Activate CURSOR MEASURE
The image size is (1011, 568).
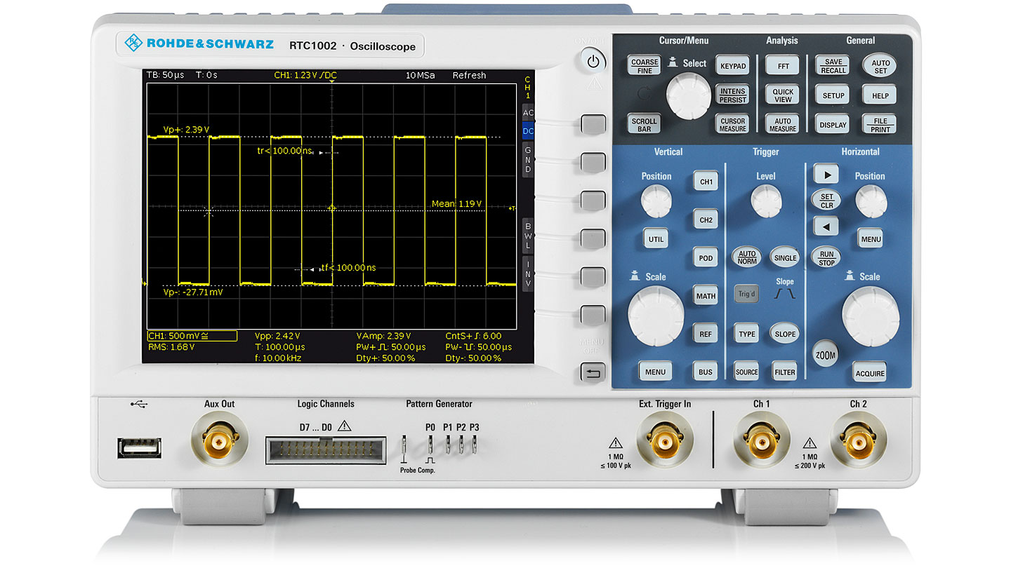(732, 124)
